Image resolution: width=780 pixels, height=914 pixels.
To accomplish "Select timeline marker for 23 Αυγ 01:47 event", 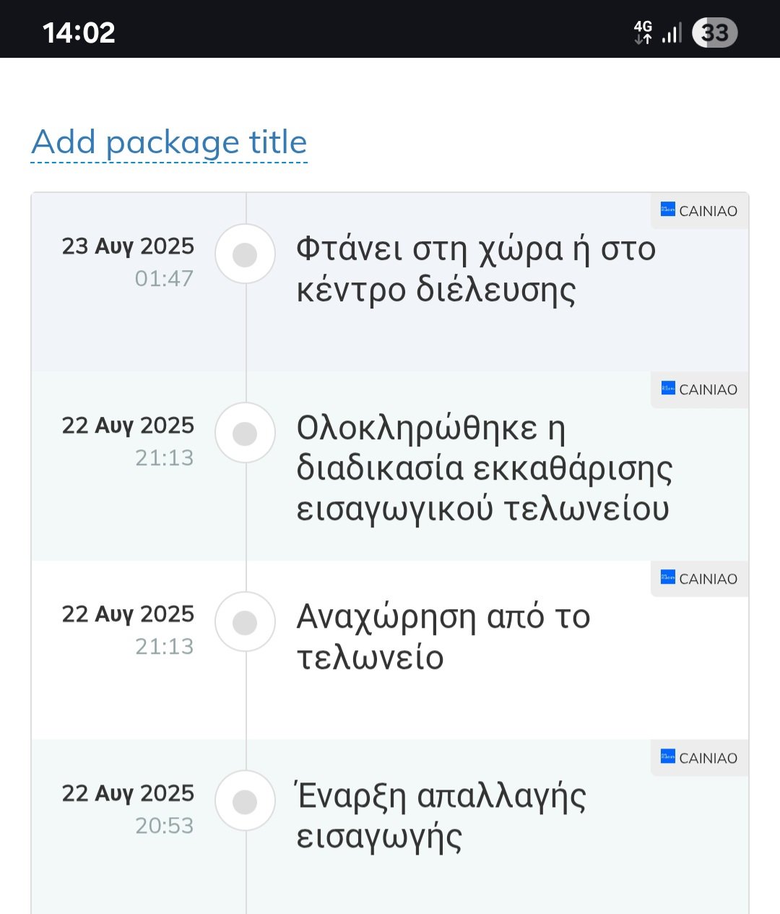I will pos(246,254).
